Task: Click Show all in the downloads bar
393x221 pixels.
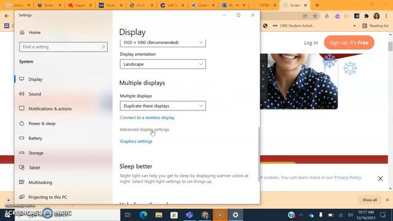Action: pyautogui.click(x=370, y=200)
